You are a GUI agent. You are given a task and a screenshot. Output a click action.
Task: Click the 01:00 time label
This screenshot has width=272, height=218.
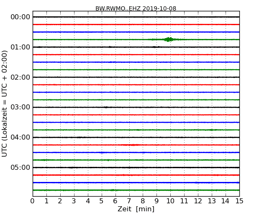(21, 47)
